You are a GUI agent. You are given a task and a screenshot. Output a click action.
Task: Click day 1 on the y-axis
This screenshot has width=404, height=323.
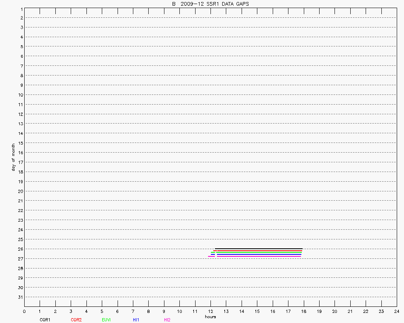tap(21, 8)
